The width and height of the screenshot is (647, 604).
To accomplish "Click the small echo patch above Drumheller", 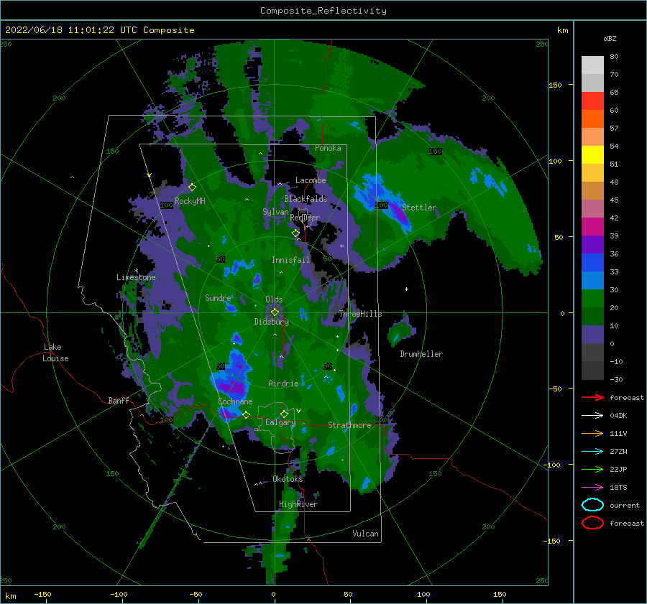I will (x=401, y=330).
